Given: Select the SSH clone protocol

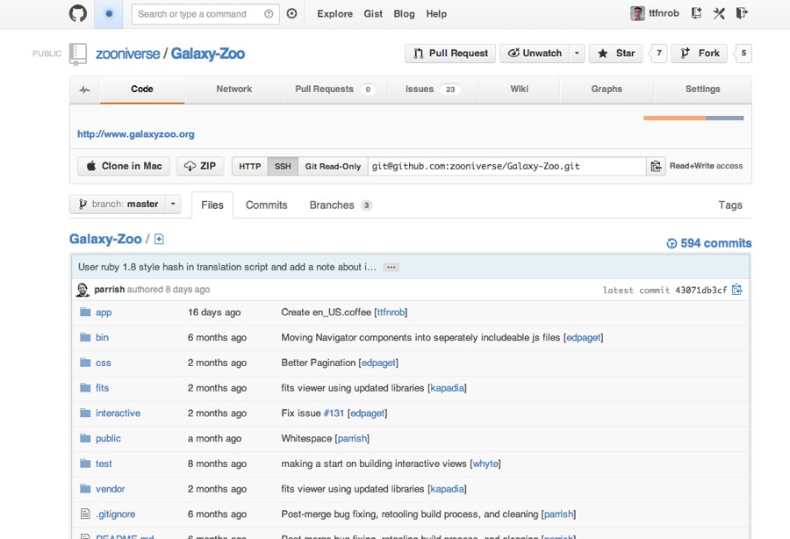Looking at the screenshot, I should (x=283, y=166).
